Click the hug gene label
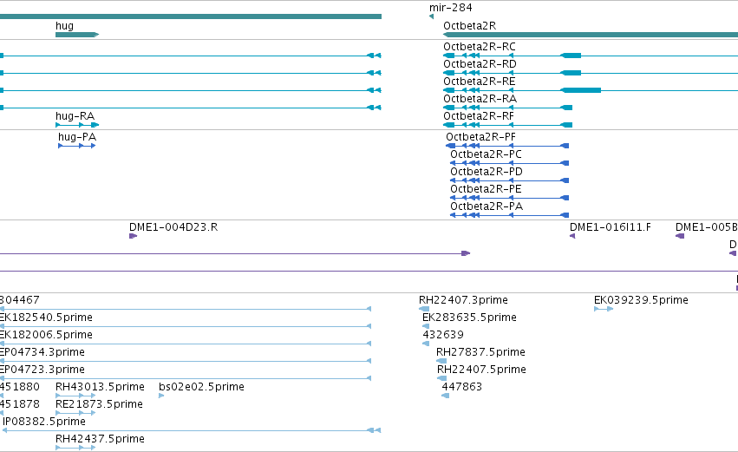 click(64, 26)
